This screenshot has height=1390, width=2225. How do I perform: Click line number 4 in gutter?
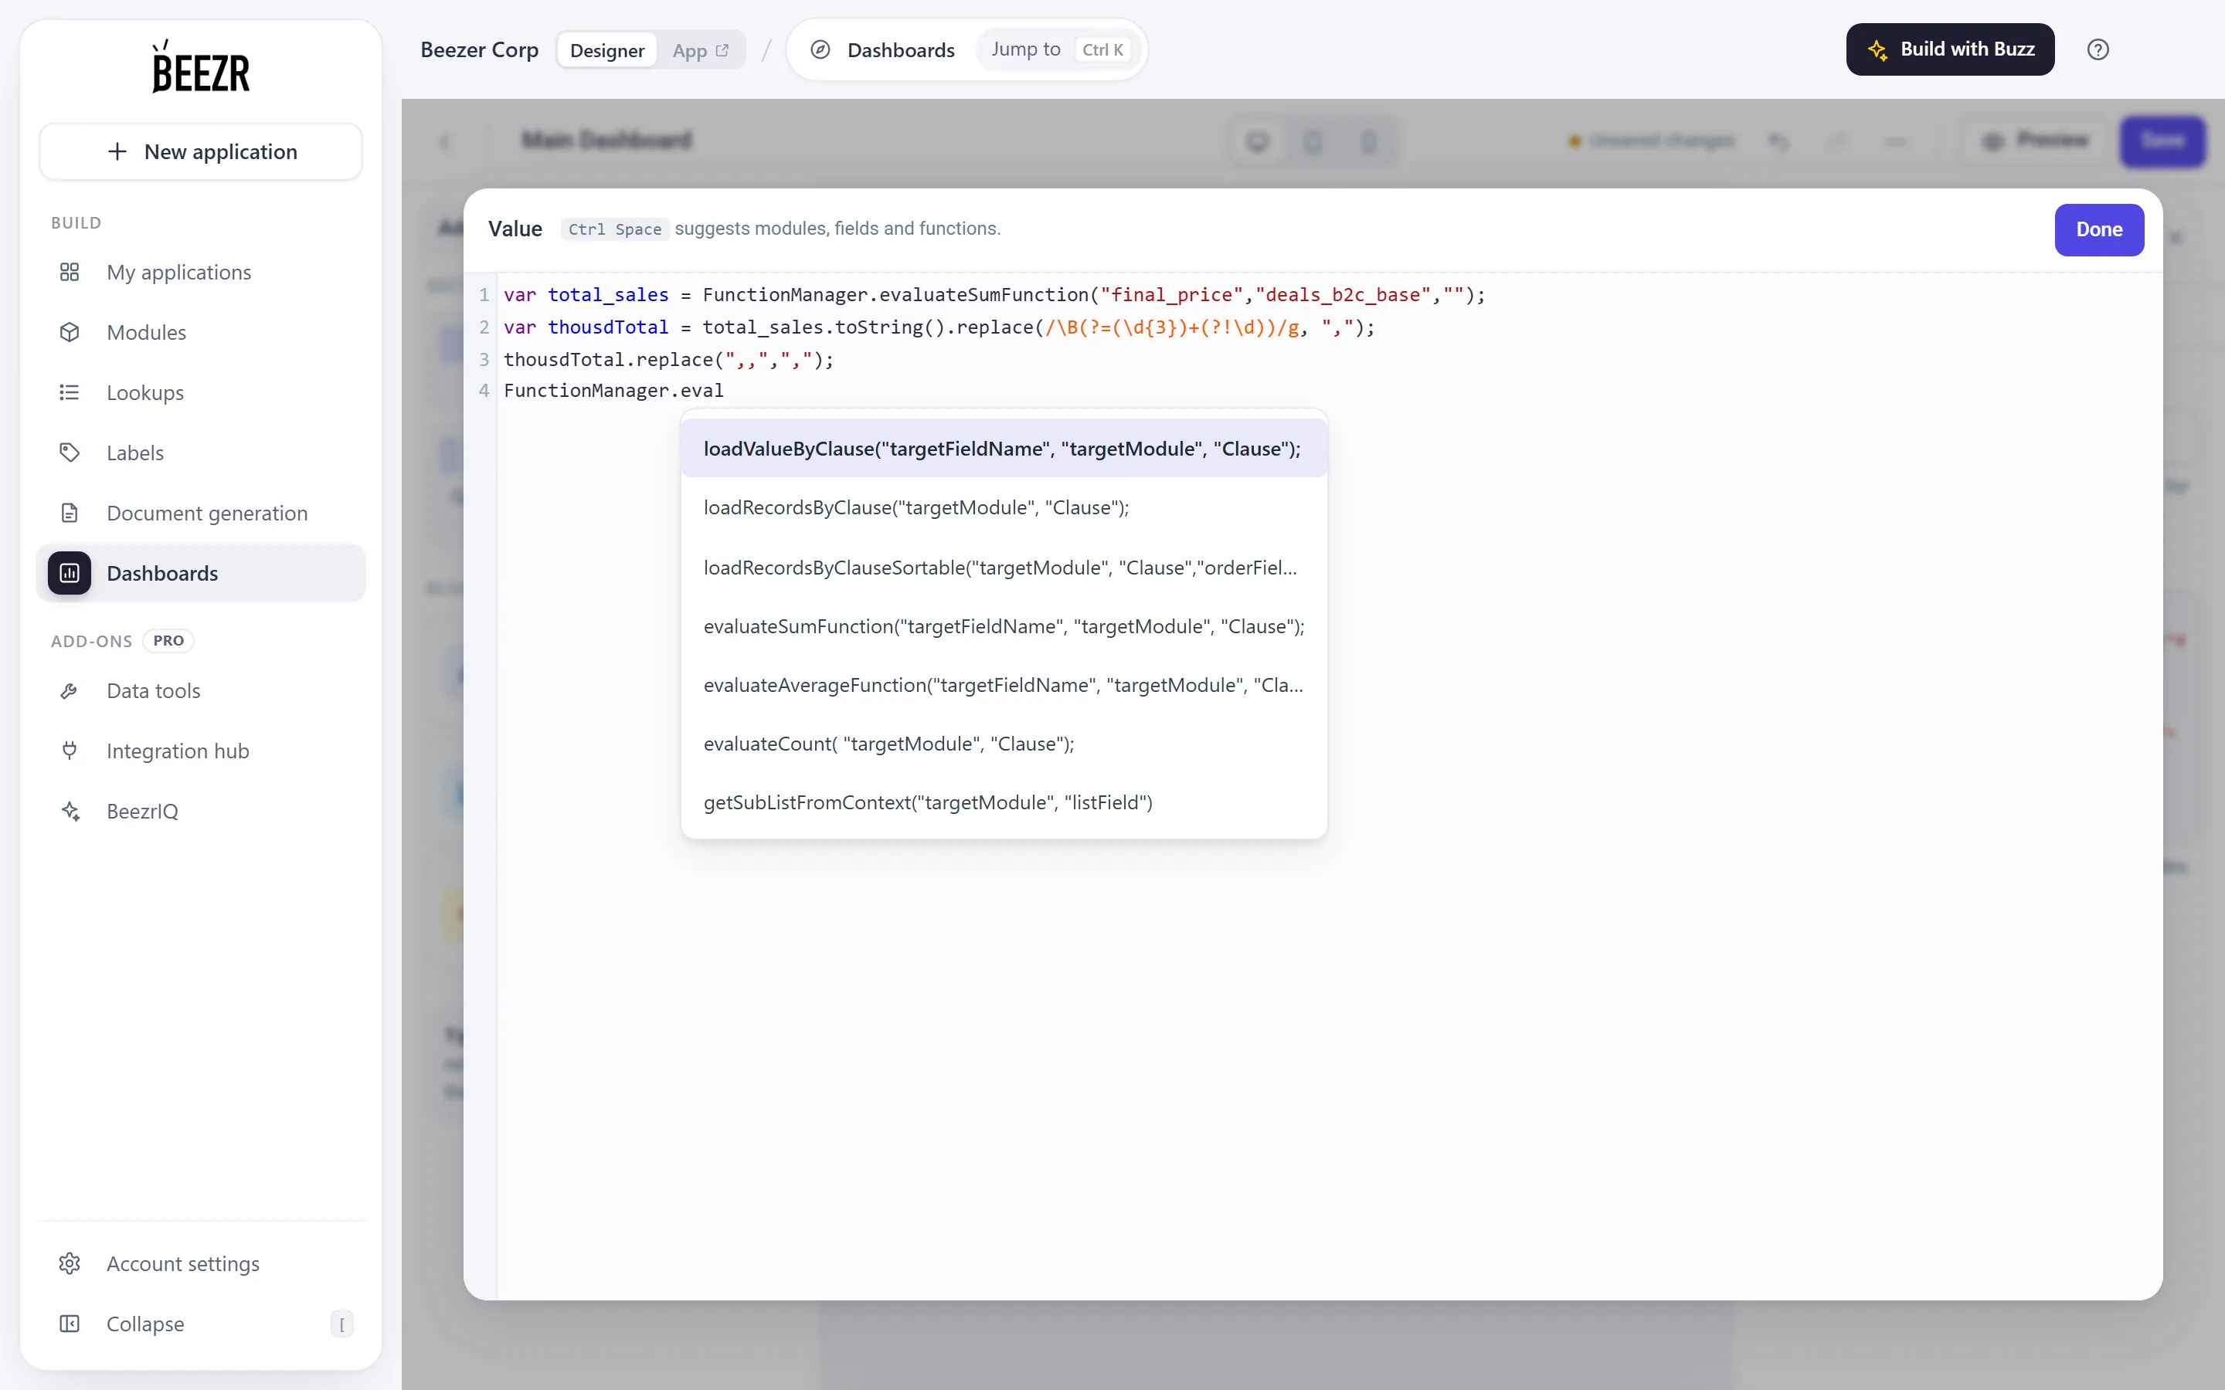(x=484, y=391)
